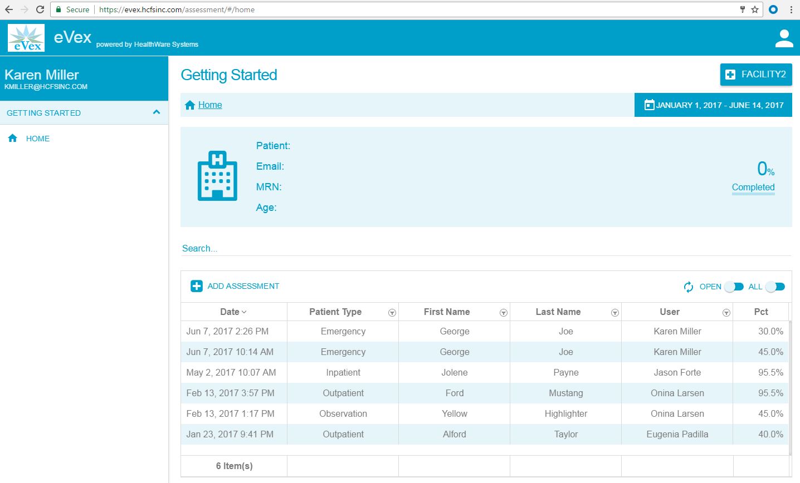Click in the Search input field
This screenshot has width=800, height=483.
click(485, 248)
